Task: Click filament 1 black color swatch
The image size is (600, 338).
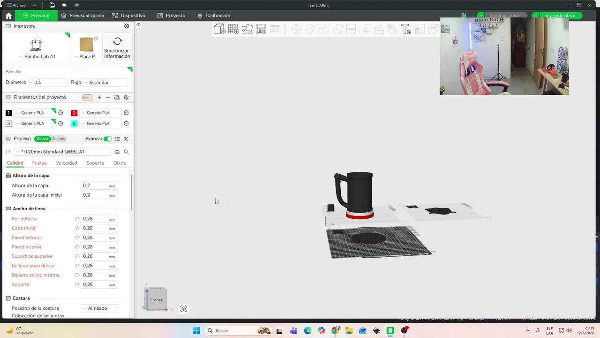Action: pos(8,113)
